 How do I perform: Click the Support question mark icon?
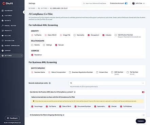click(x=2, y=51)
